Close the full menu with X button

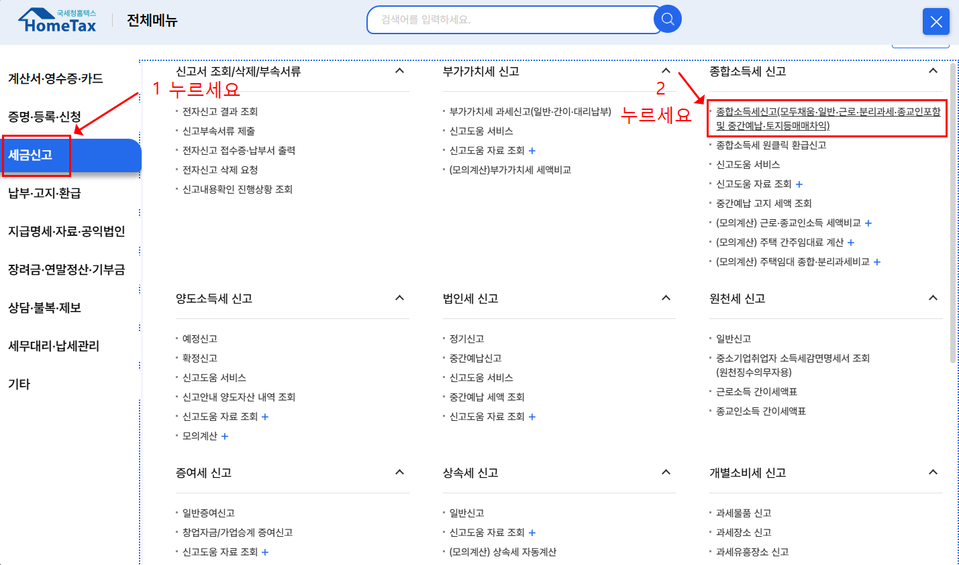tap(936, 21)
